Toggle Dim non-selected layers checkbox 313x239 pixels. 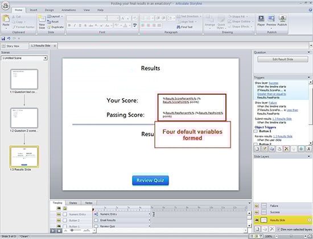click(x=279, y=229)
